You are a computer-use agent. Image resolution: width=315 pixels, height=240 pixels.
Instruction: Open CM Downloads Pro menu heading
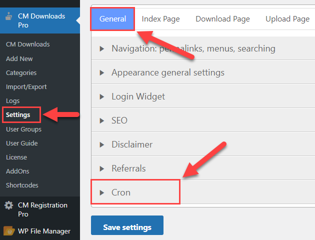[x=40, y=20]
